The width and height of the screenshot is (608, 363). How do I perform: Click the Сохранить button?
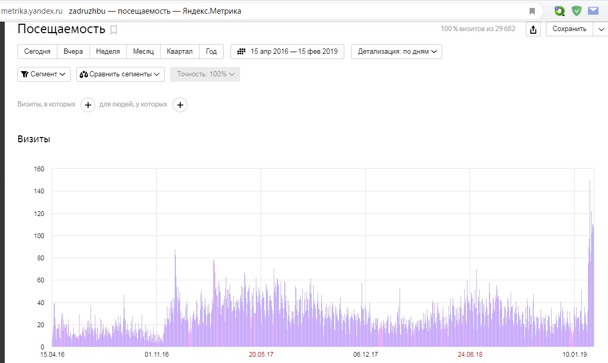coord(569,29)
